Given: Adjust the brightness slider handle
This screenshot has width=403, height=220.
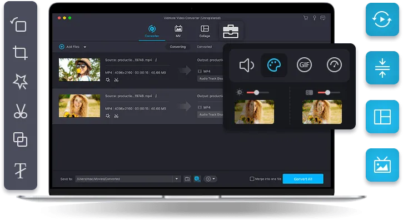Looking at the screenshot, I should pyautogui.click(x=256, y=93).
